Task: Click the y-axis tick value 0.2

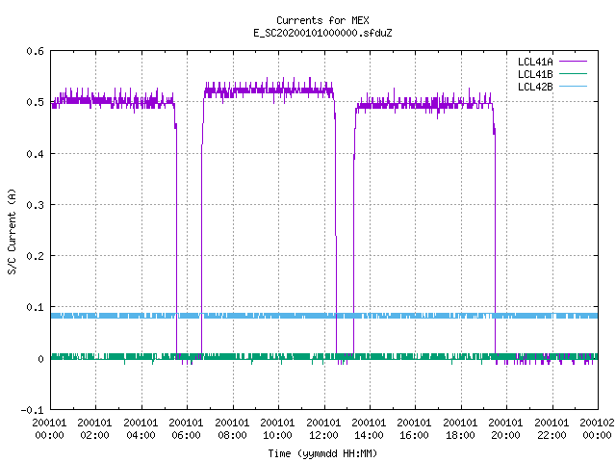Action: (35, 256)
